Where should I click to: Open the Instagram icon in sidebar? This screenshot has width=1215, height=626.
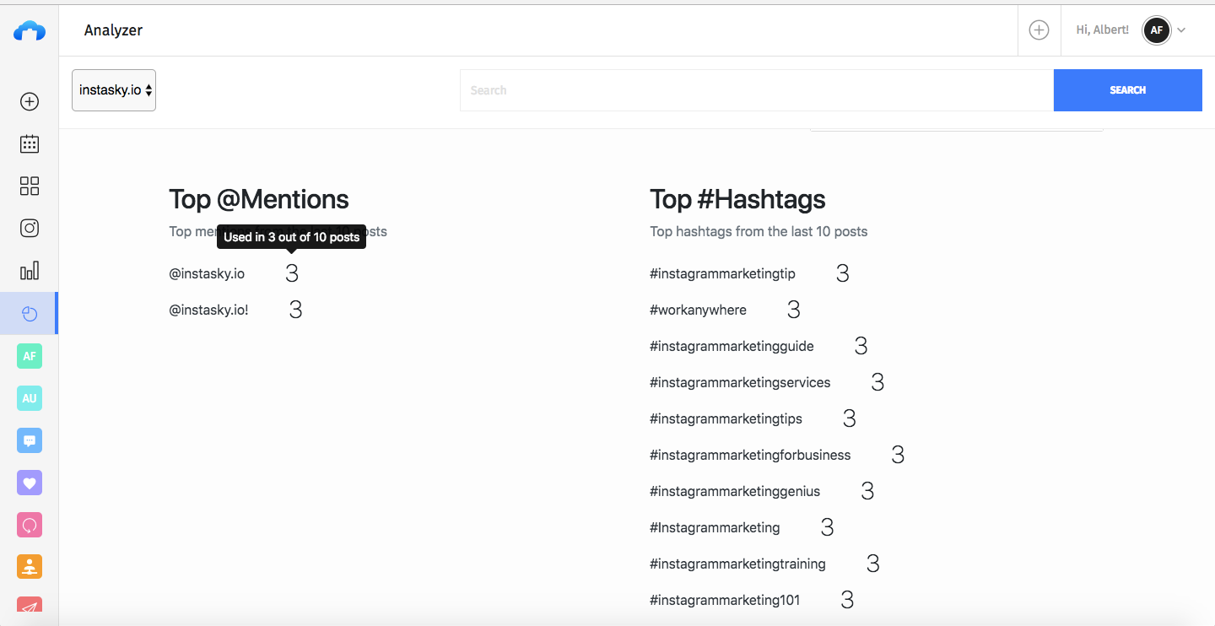pos(30,228)
